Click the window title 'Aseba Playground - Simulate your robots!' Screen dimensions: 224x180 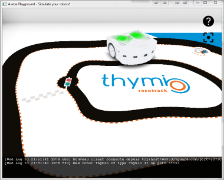tap(39, 4)
